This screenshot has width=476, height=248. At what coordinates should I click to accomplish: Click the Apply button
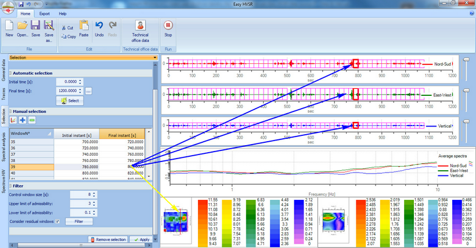[x=142, y=239]
